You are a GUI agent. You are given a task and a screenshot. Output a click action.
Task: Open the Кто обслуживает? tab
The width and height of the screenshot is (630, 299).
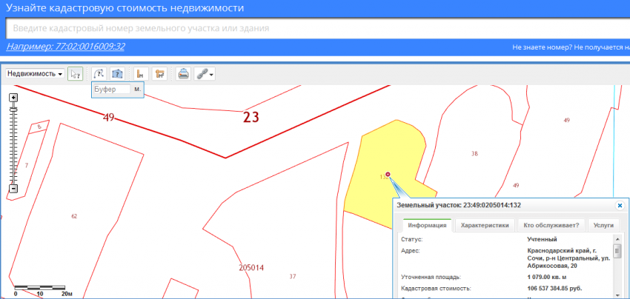551,226
